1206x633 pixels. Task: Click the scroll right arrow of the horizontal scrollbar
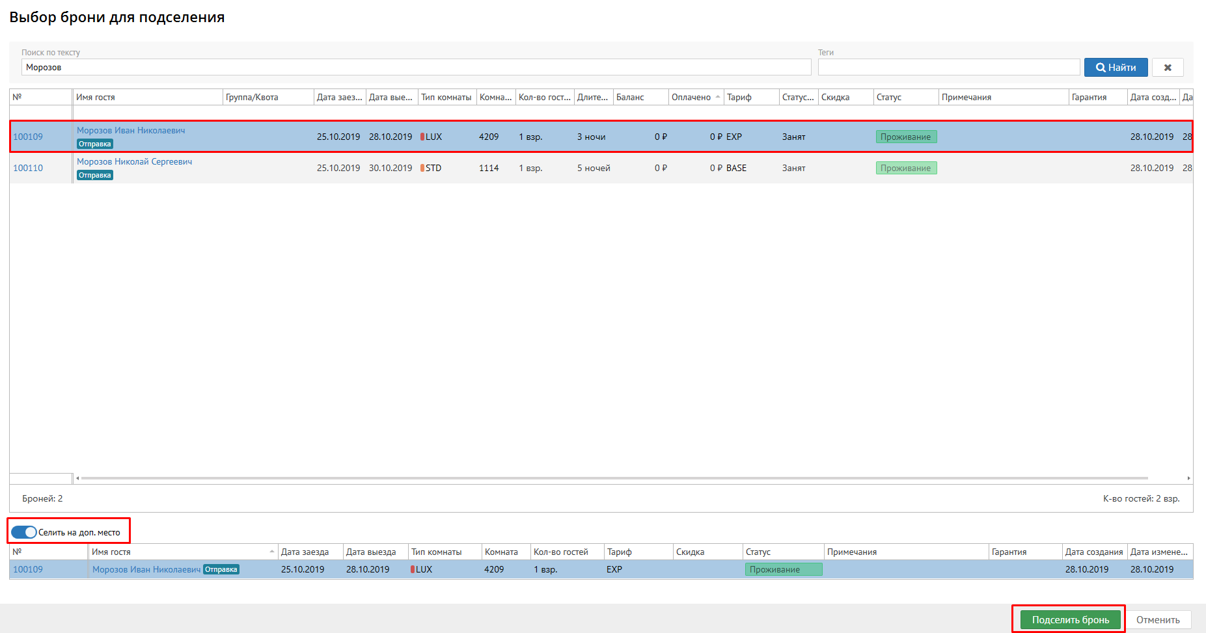1188,478
